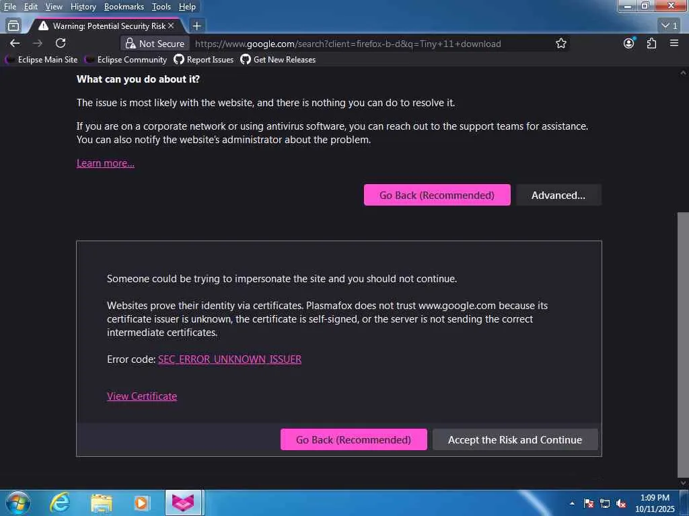Open a new tab with the plus icon
Viewport: 689px width, 516px height.
[197, 26]
